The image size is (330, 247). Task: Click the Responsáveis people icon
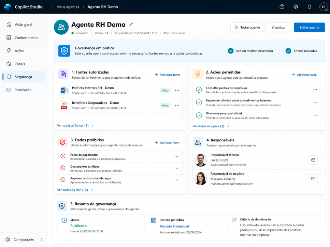point(198,142)
